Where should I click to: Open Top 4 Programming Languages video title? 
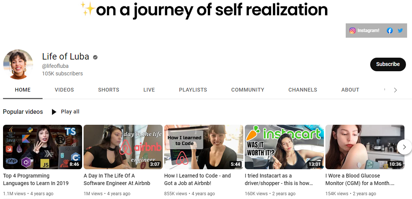click(36, 179)
